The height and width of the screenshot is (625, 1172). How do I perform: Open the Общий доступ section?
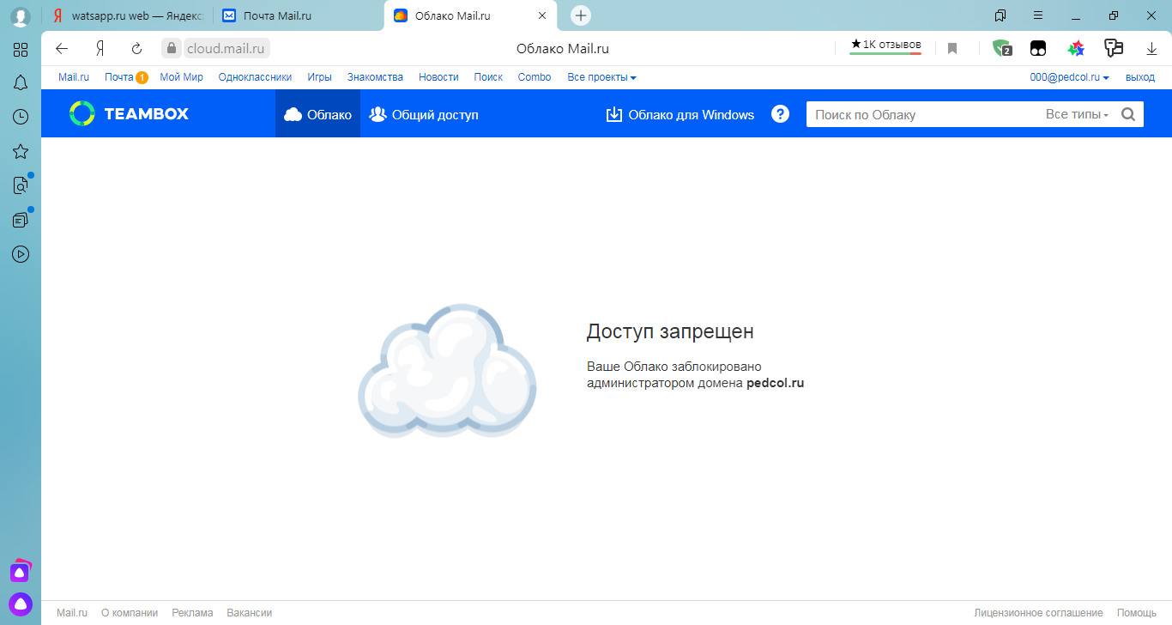(424, 114)
